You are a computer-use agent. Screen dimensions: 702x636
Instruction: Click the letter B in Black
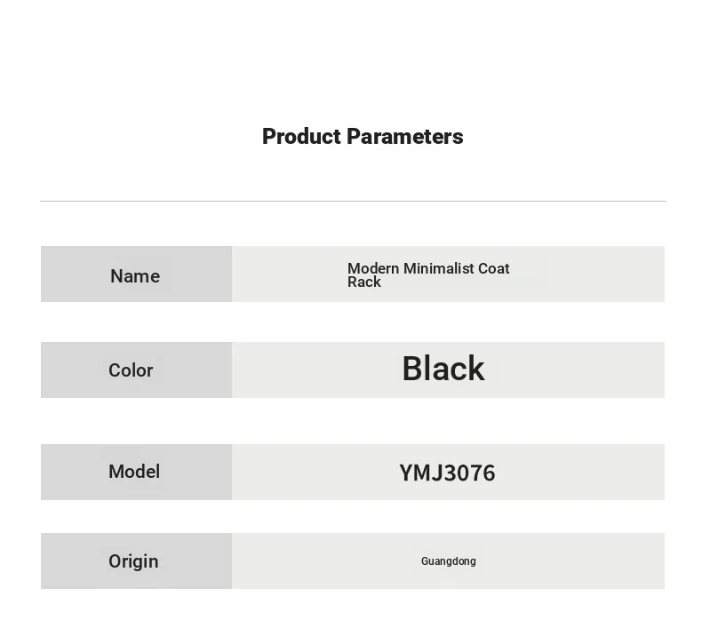(412, 369)
